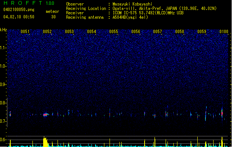This screenshot has width=232, height=147.
Task: Click the 0.8 kHz frequency label
Action: 3,103
